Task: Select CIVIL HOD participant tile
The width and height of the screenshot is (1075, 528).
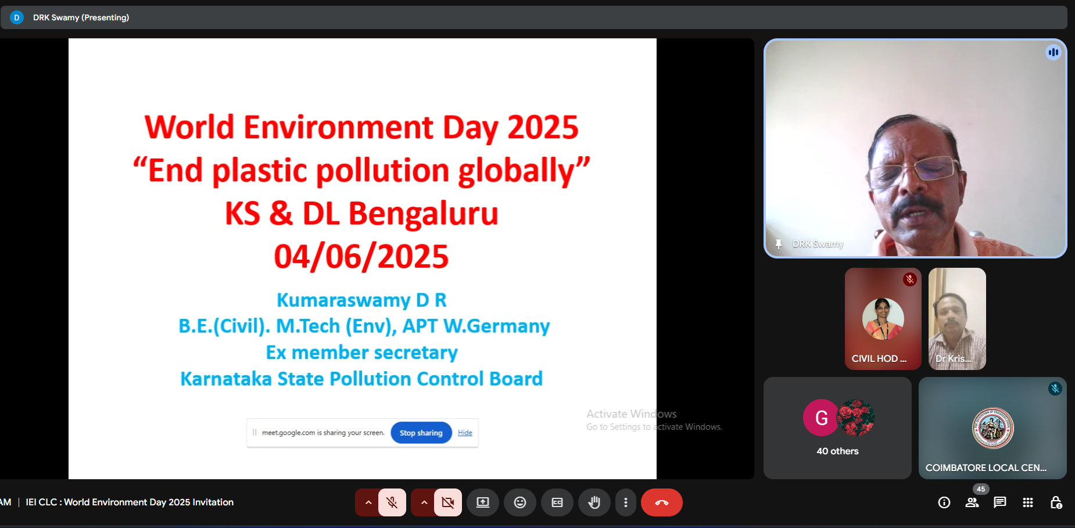Action: 883,318
